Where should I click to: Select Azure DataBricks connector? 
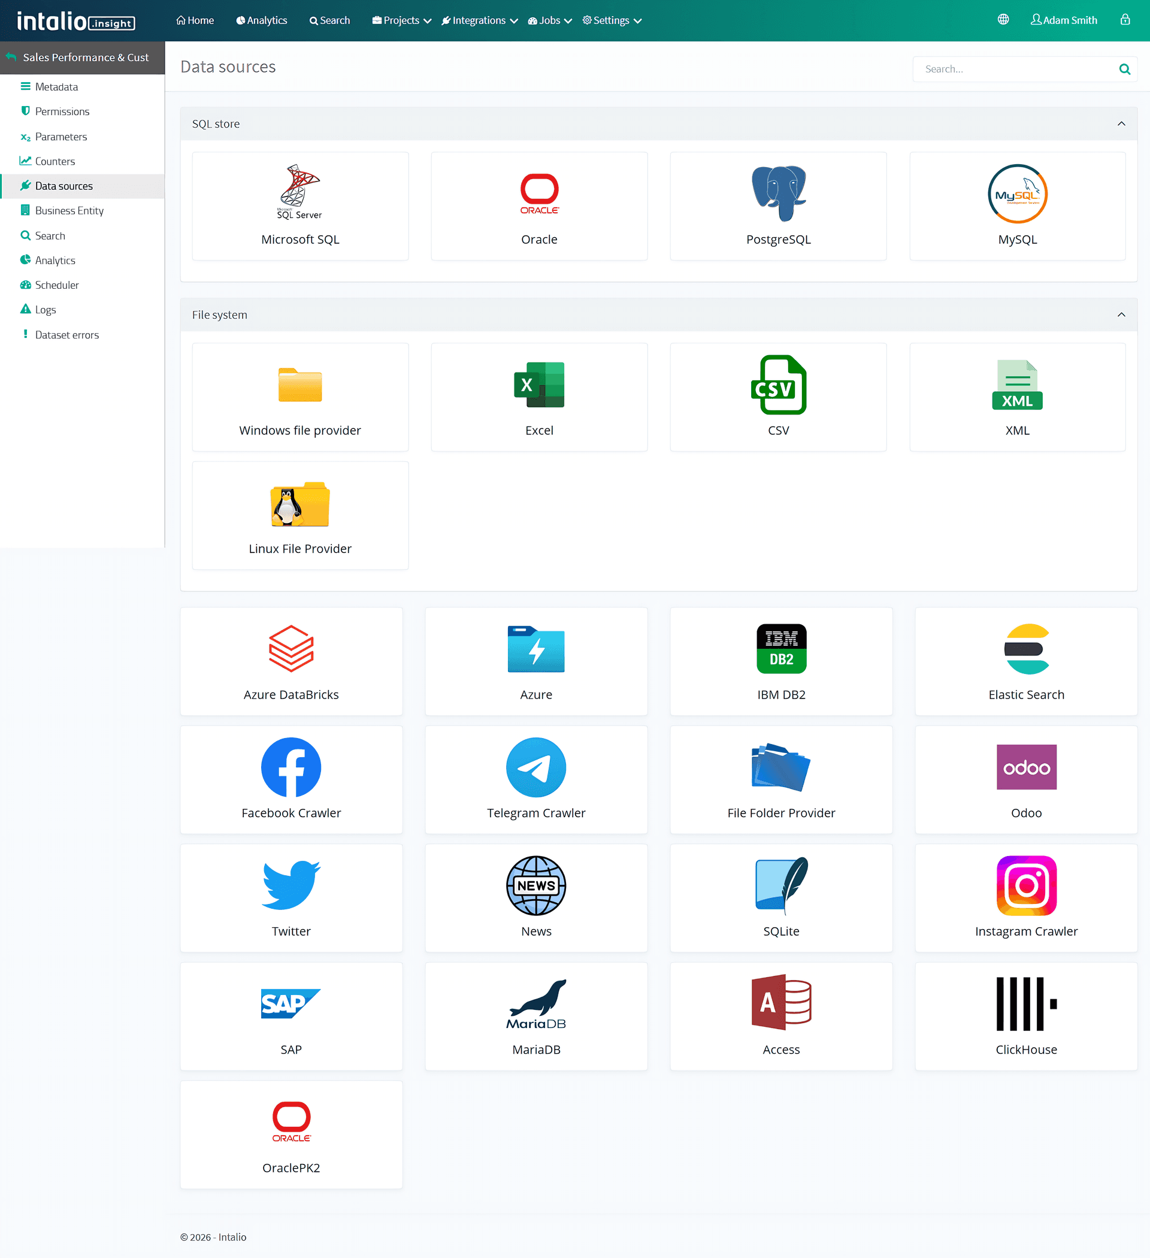point(292,661)
